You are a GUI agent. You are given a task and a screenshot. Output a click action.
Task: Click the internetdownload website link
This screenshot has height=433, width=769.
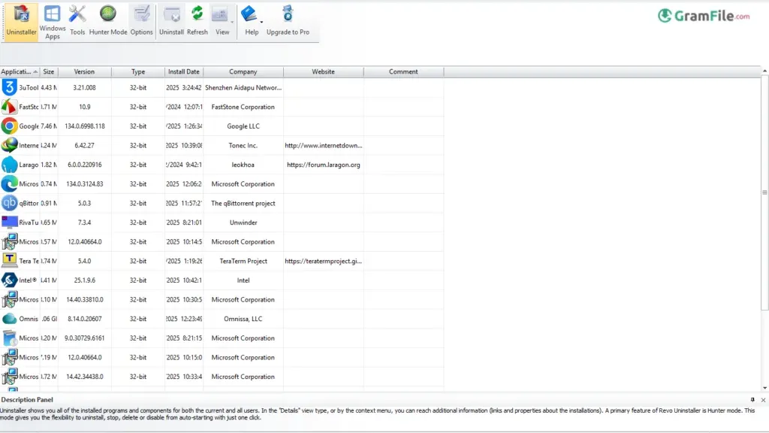click(324, 145)
